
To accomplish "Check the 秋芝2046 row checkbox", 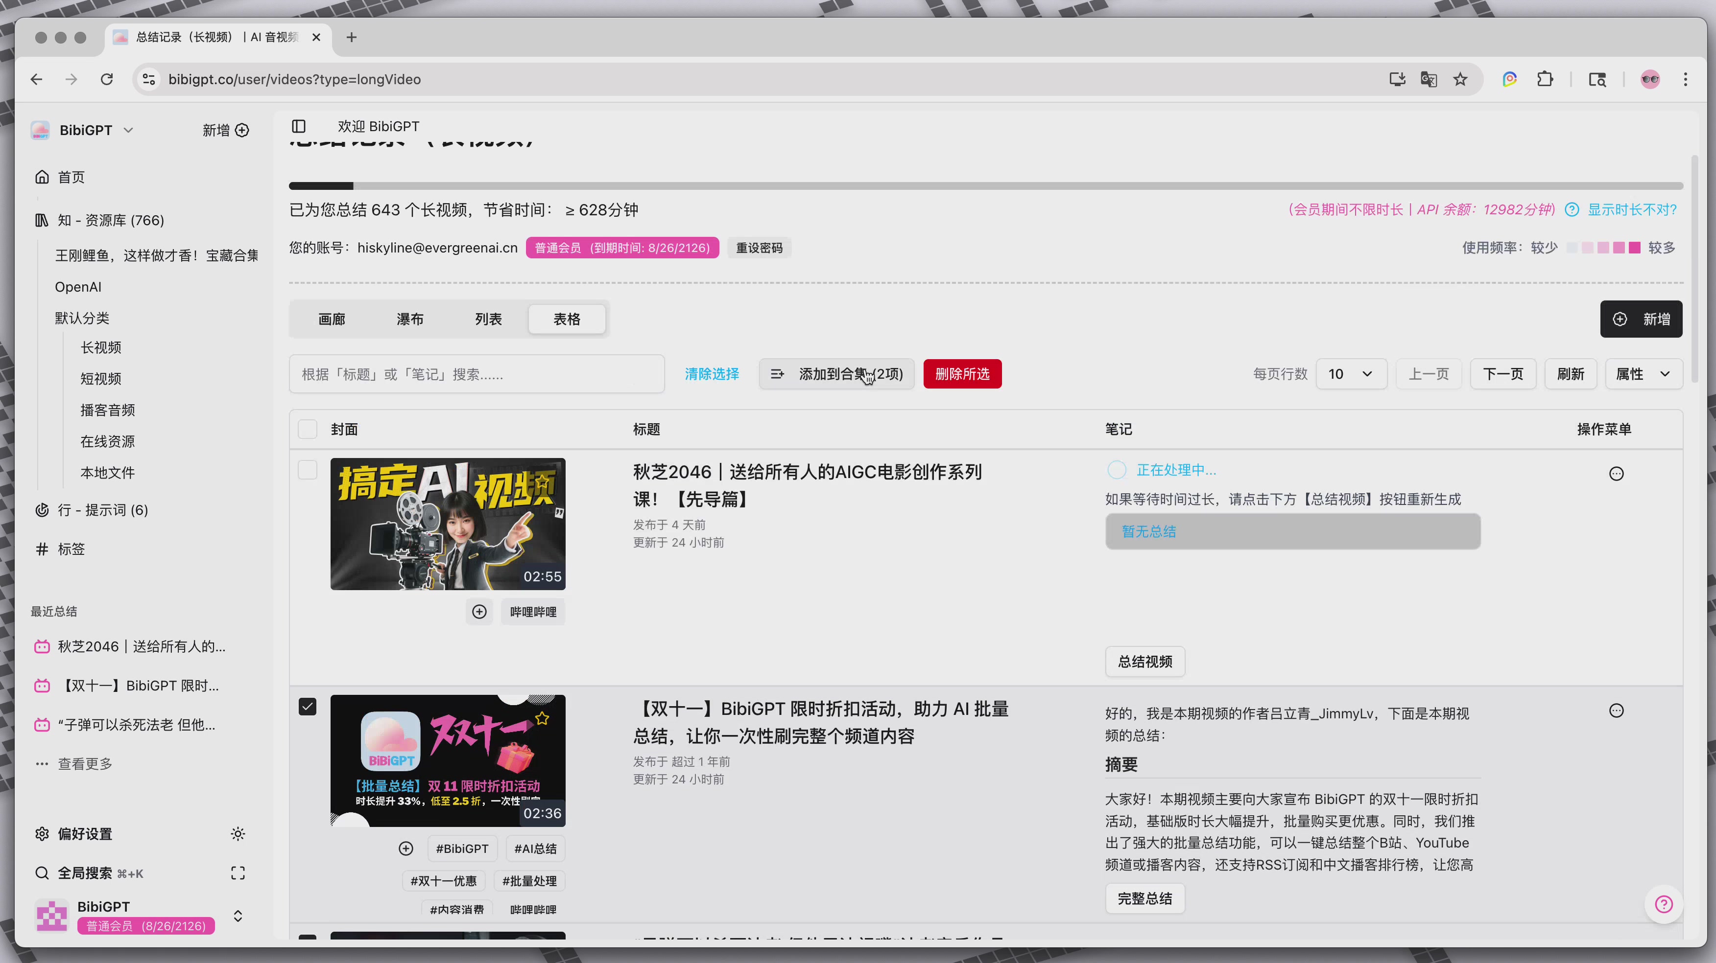I will [307, 470].
